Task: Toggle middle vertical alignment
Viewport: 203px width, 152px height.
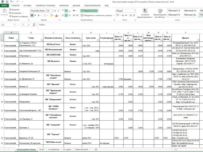Action: coord(66,11)
